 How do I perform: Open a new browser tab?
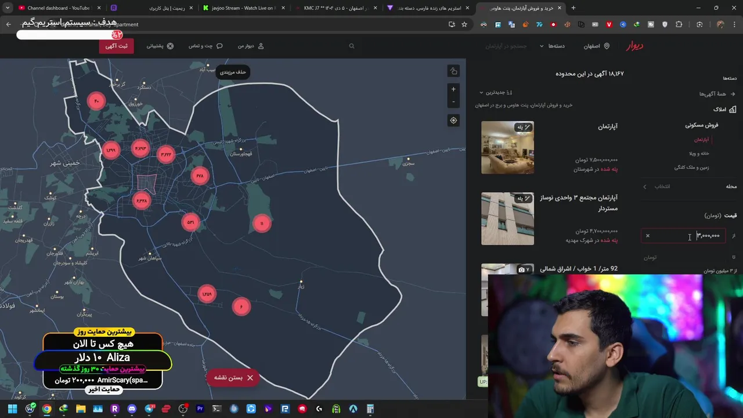(x=574, y=8)
